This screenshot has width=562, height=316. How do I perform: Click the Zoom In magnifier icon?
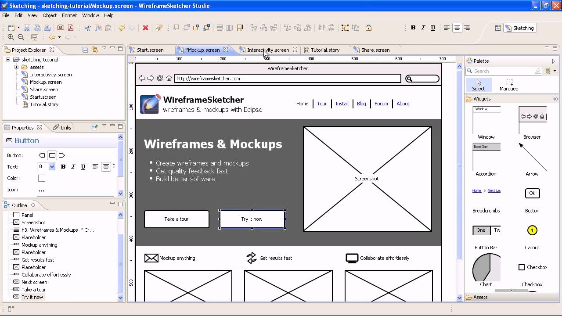[11, 37]
